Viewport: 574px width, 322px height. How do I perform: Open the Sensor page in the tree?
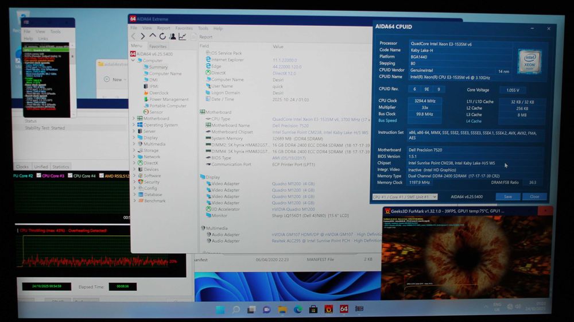[156, 112]
